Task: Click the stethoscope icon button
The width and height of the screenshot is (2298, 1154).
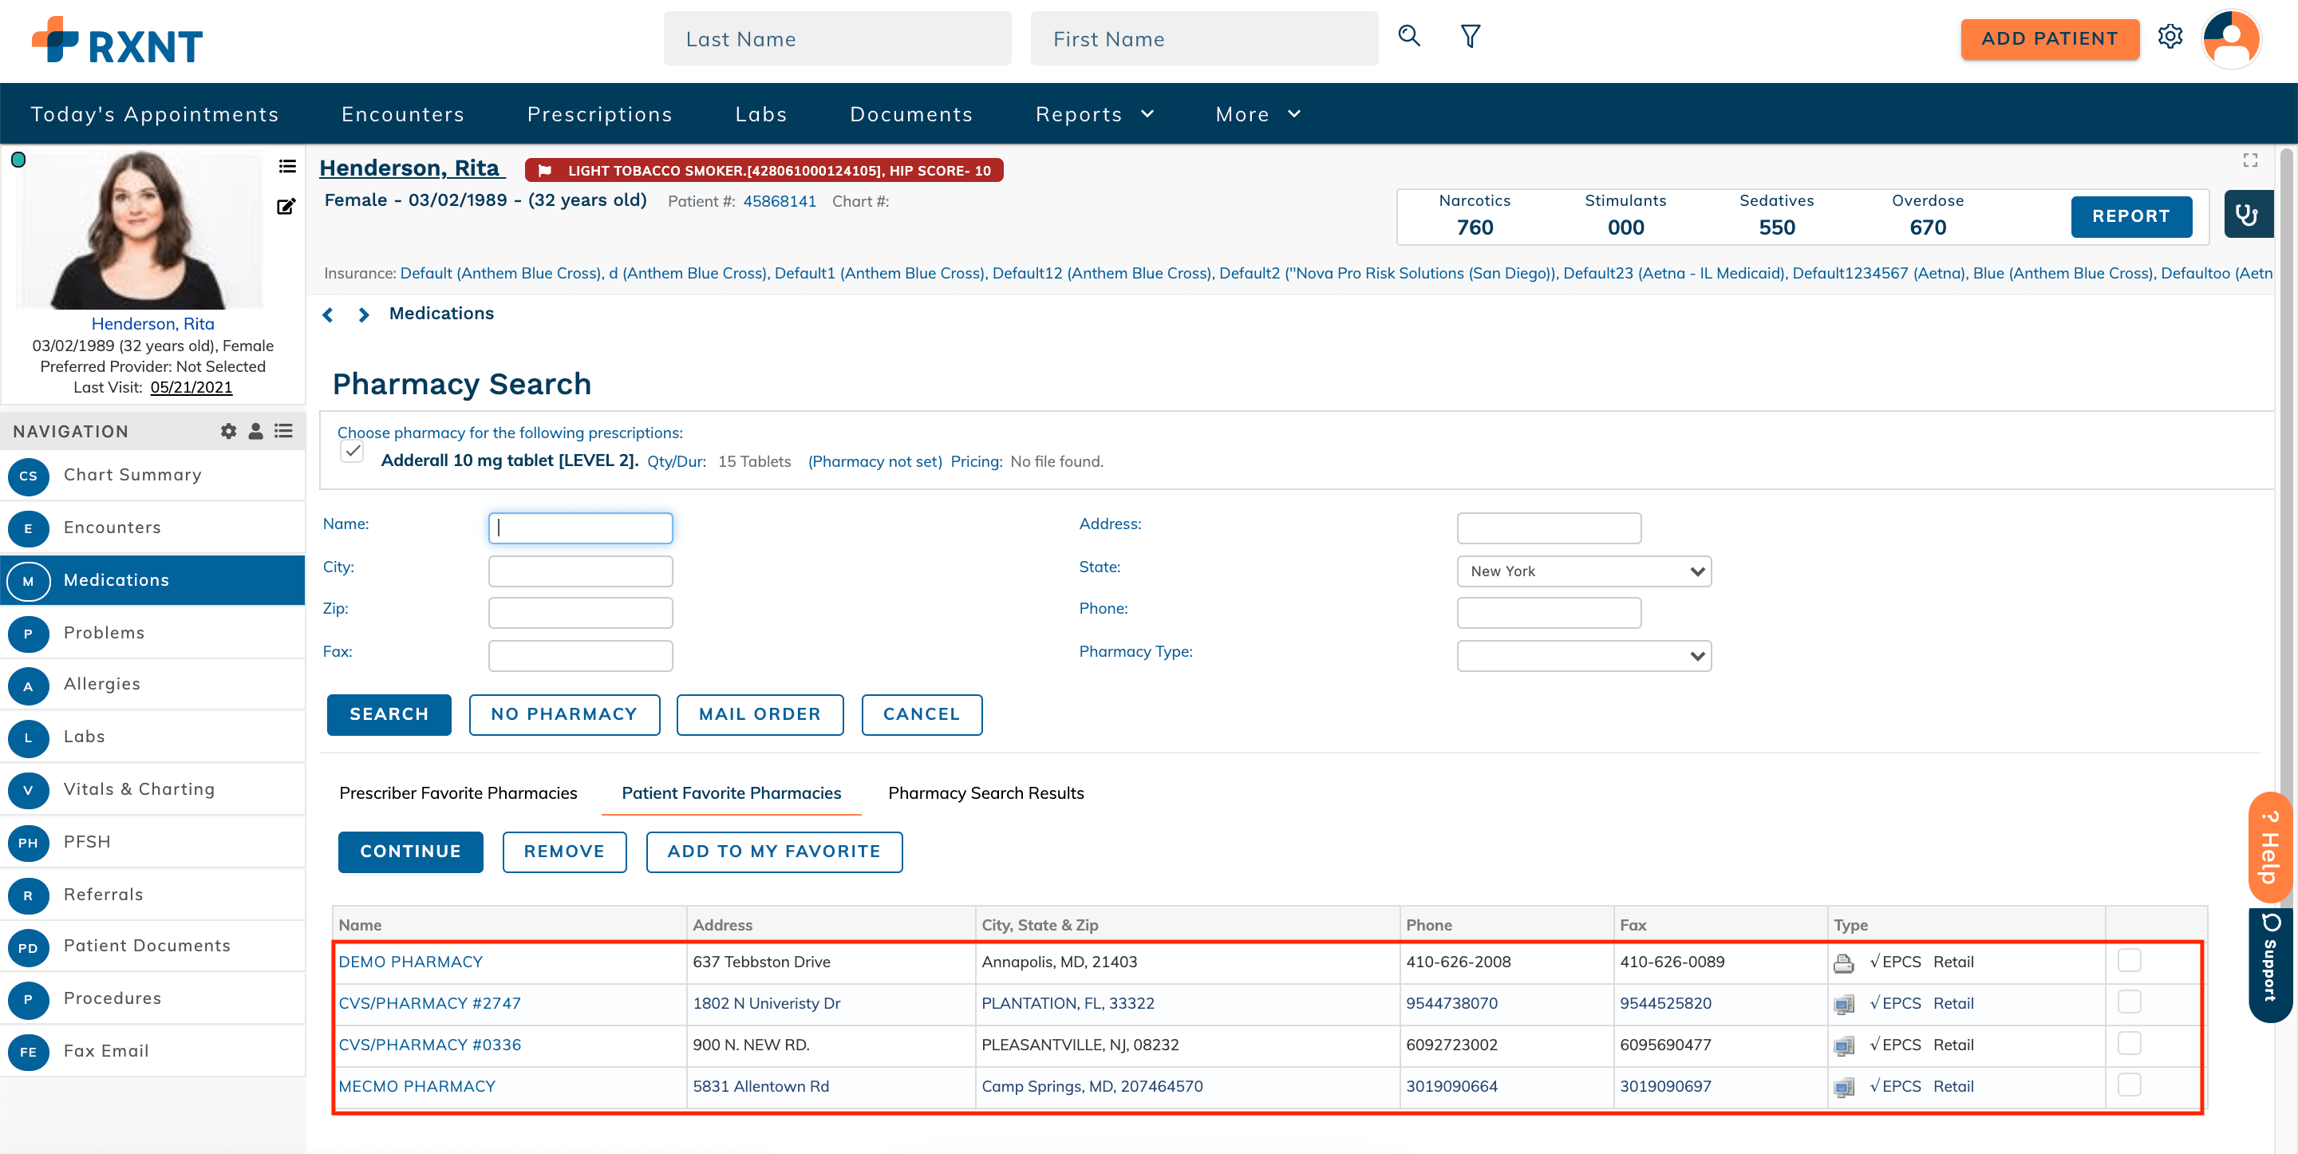Action: 2245,215
